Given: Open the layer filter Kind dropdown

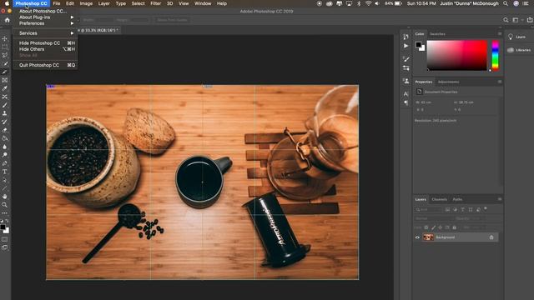Looking at the screenshot, I should (428, 209).
